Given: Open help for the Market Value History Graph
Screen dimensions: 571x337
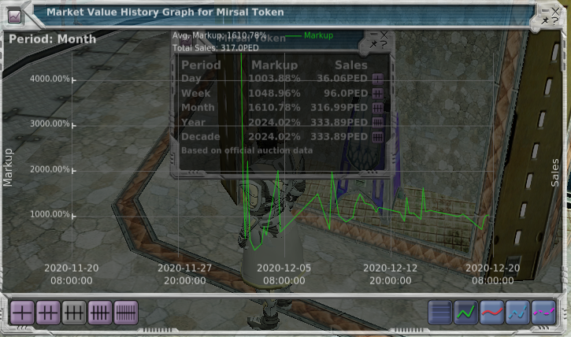Looking at the screenshot, I should coord(554,21).
